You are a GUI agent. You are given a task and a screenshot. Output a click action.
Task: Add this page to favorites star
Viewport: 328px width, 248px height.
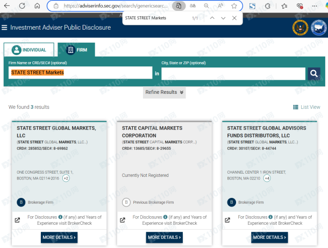point(234,6)
